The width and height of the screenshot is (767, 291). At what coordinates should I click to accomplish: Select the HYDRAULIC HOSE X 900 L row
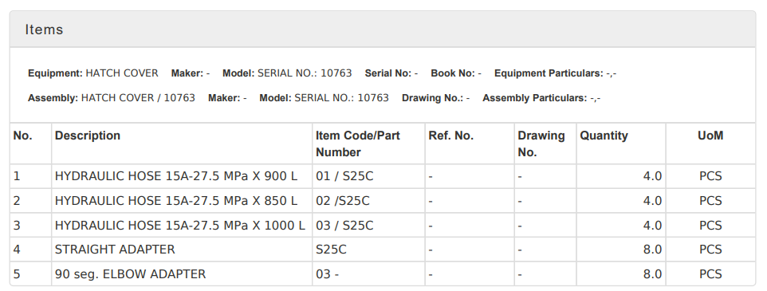point(383,176)
